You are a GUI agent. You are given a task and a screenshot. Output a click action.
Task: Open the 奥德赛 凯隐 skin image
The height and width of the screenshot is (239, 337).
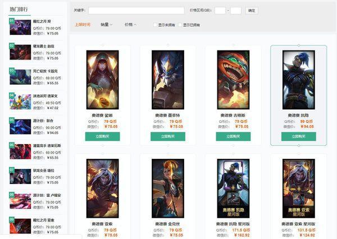pyautogui.click(x=299, y=80)
